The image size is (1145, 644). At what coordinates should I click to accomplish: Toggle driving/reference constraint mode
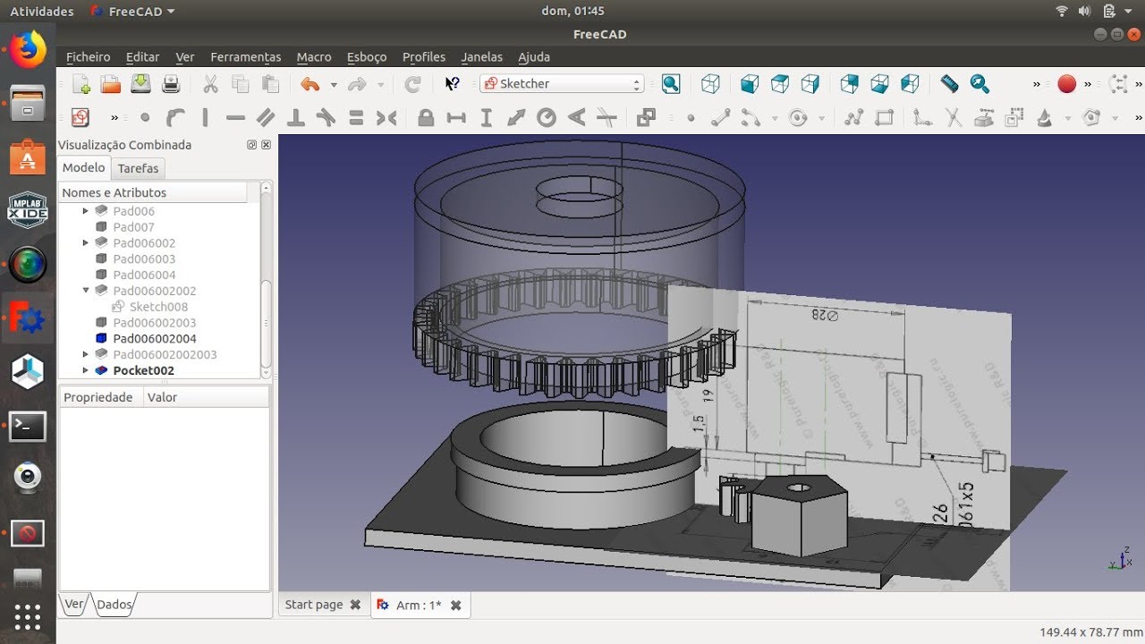646,117
